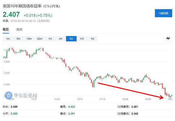Set chart interval to 4H
The height and width of the screenshot is (121, 175).
pyautogui.click(x=61, y=39)
